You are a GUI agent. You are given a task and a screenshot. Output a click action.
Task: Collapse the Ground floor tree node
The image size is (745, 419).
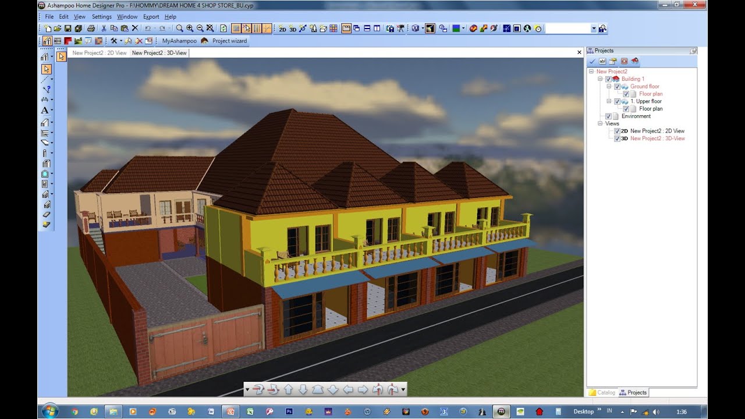coord(609,87)
